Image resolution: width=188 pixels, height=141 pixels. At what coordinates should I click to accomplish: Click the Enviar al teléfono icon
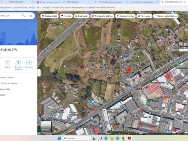pos(18,62)
